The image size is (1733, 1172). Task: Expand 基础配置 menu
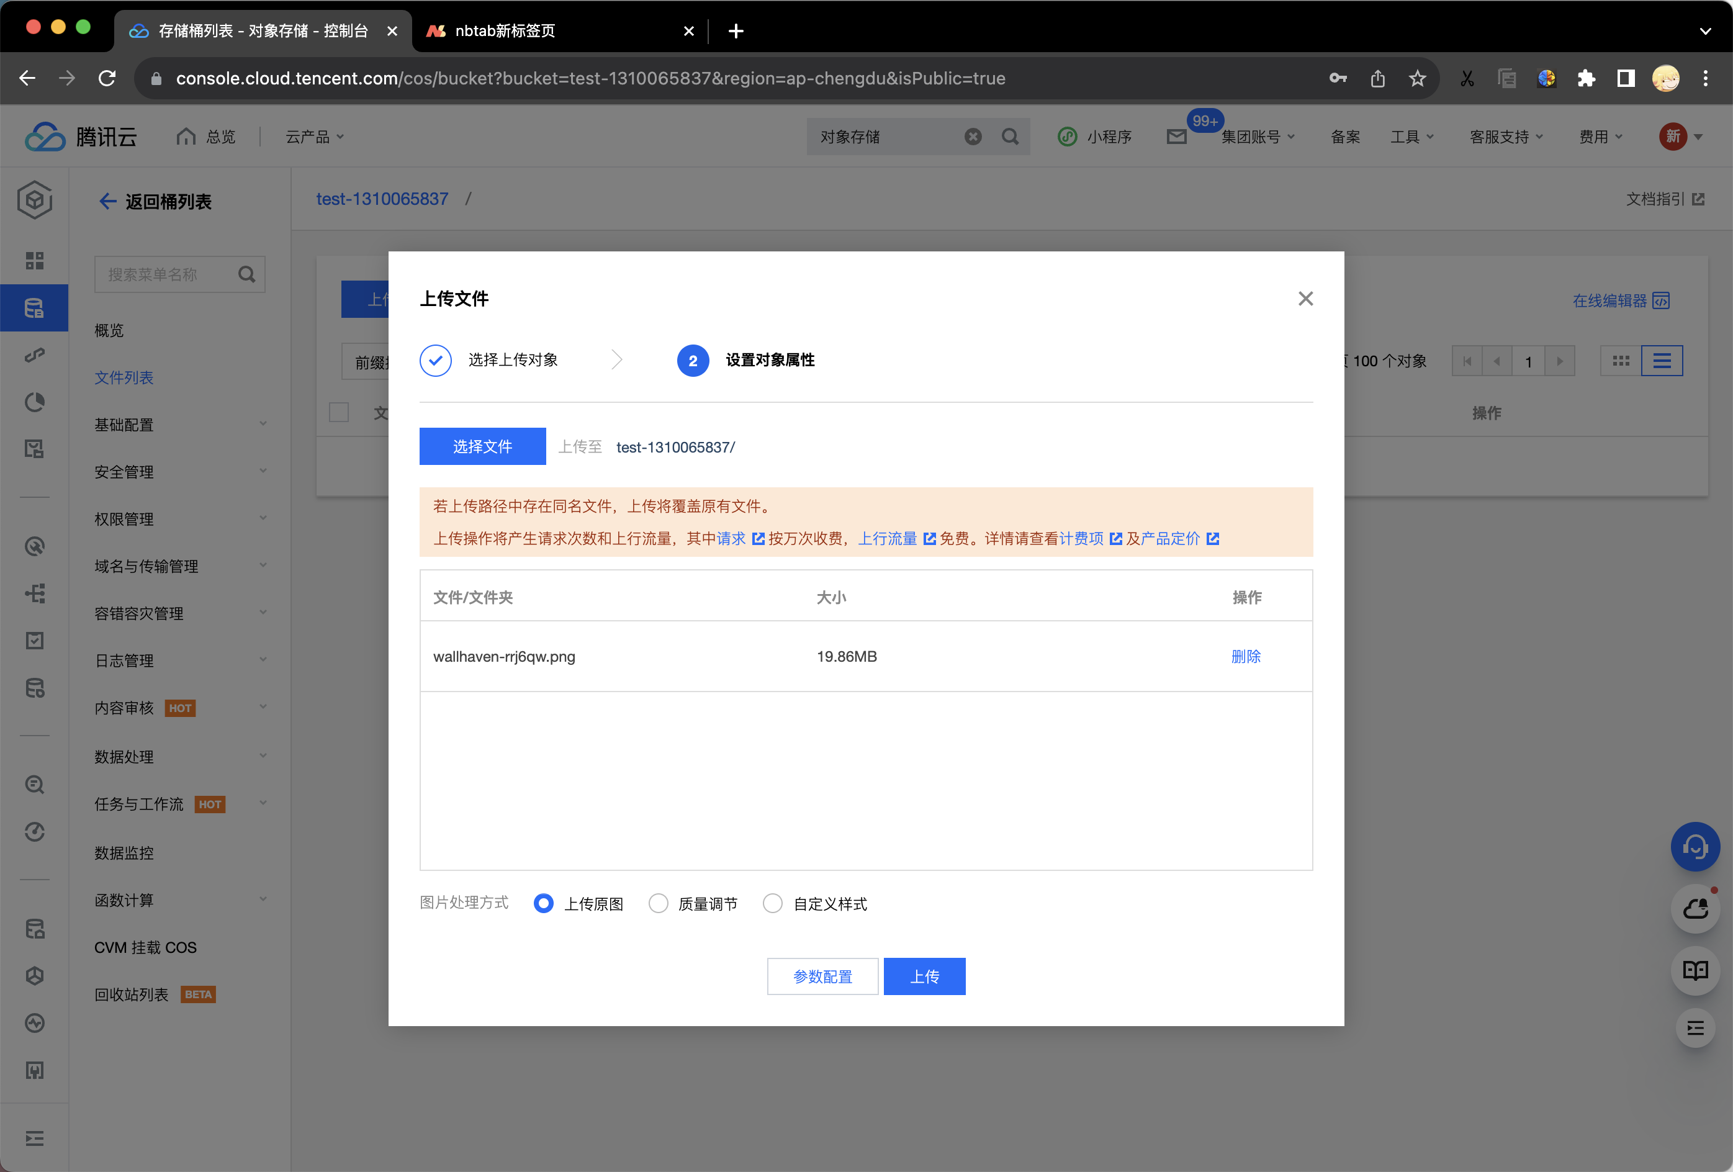181,425
